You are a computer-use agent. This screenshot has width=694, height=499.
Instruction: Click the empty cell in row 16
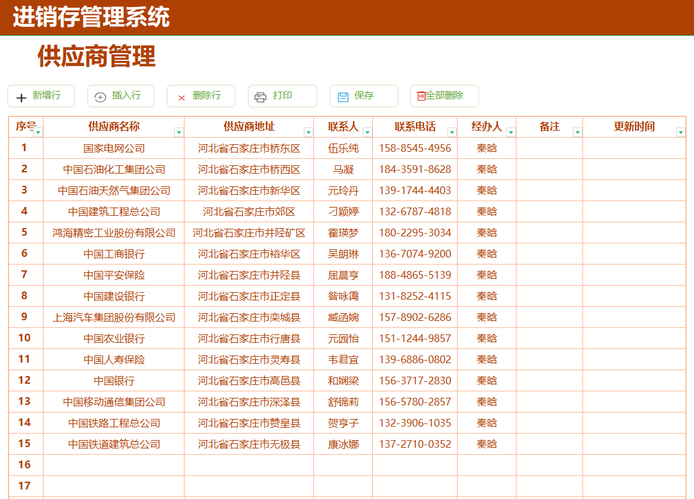point(114,465)
